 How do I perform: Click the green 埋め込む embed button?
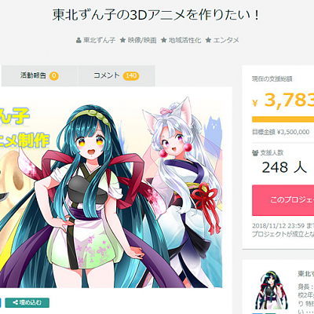tap(27, 303)
